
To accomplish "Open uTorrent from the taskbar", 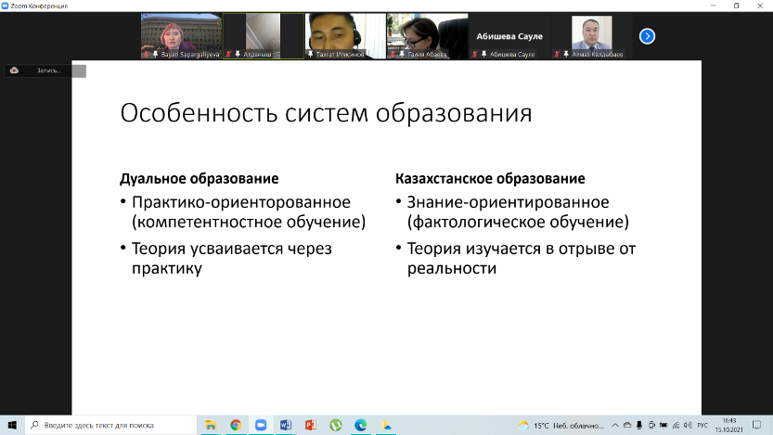I will pyautogui.click(x=336, y=425).
